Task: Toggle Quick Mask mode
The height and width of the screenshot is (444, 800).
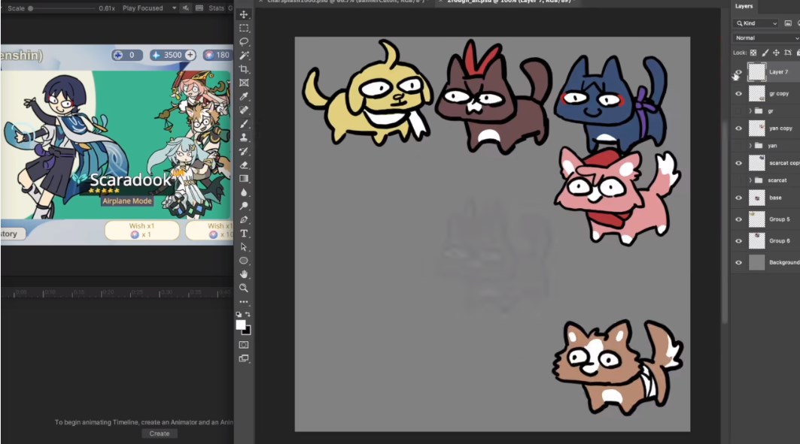Action: (x=244, y=345)
